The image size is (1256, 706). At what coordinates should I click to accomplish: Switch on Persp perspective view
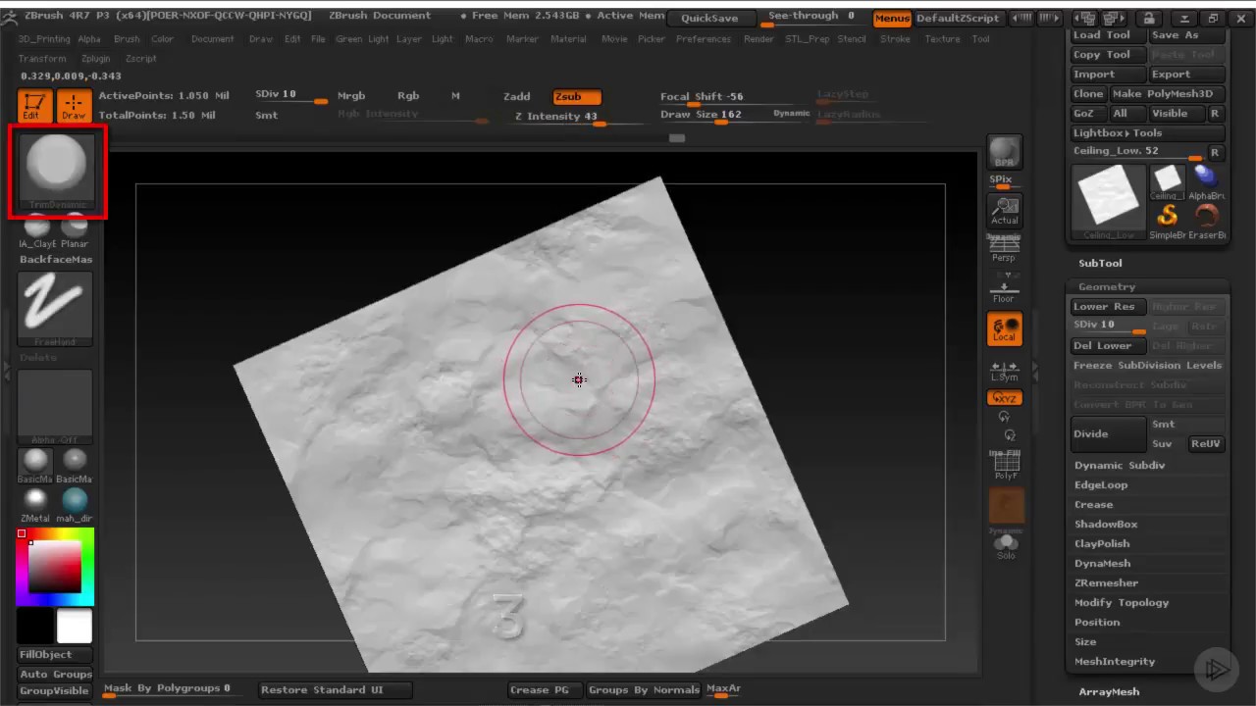1004,248
